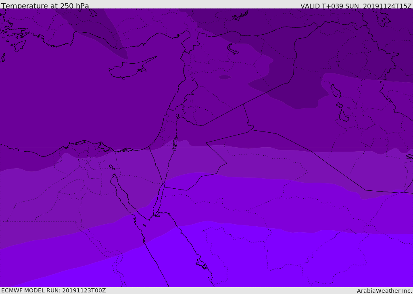This screenshot has width=413, height=294.
Task: Click the 'ECMWF MODEL RUN: 20191123T00Z' label
Action: [x=54, y=291]
